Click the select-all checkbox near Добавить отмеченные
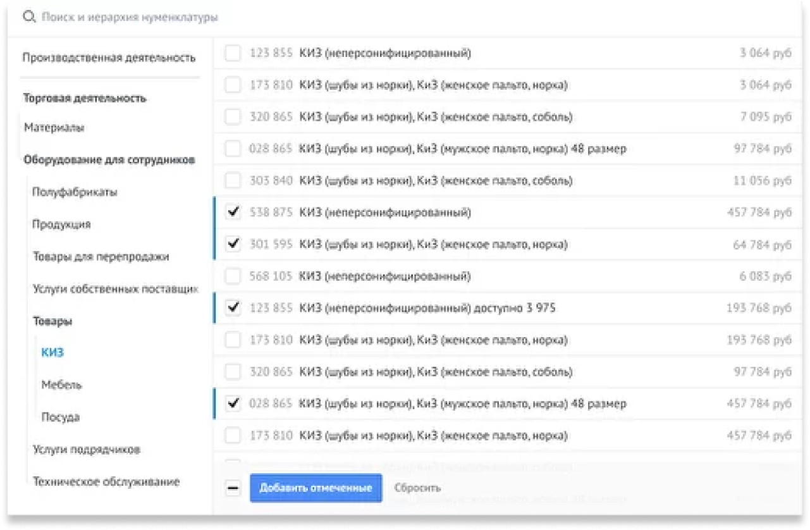 (x=233, y=488)
